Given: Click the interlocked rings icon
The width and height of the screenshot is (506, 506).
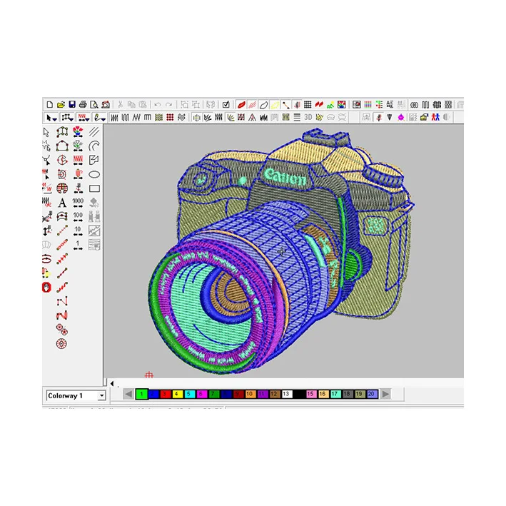Looking at the screenshot, I should point(415,105).
